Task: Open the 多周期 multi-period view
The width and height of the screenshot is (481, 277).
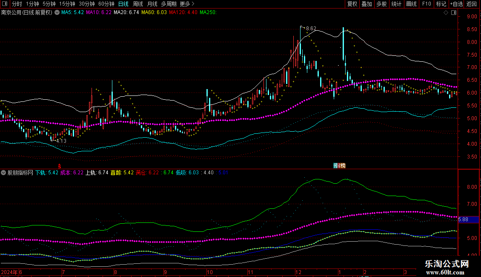Action: (169, 4)
